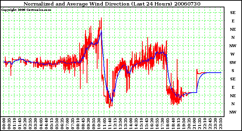Pick the 09:55 time axis label
This screenshot has width=242, height=131.
tap(94, 124)
